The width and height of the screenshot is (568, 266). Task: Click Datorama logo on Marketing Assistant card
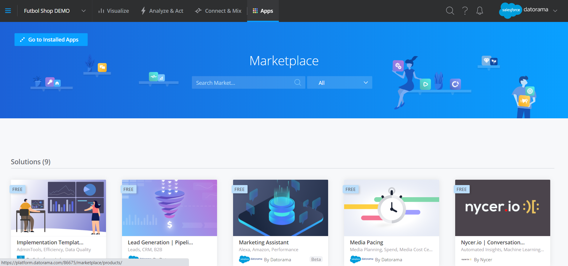tap(251, 259)
